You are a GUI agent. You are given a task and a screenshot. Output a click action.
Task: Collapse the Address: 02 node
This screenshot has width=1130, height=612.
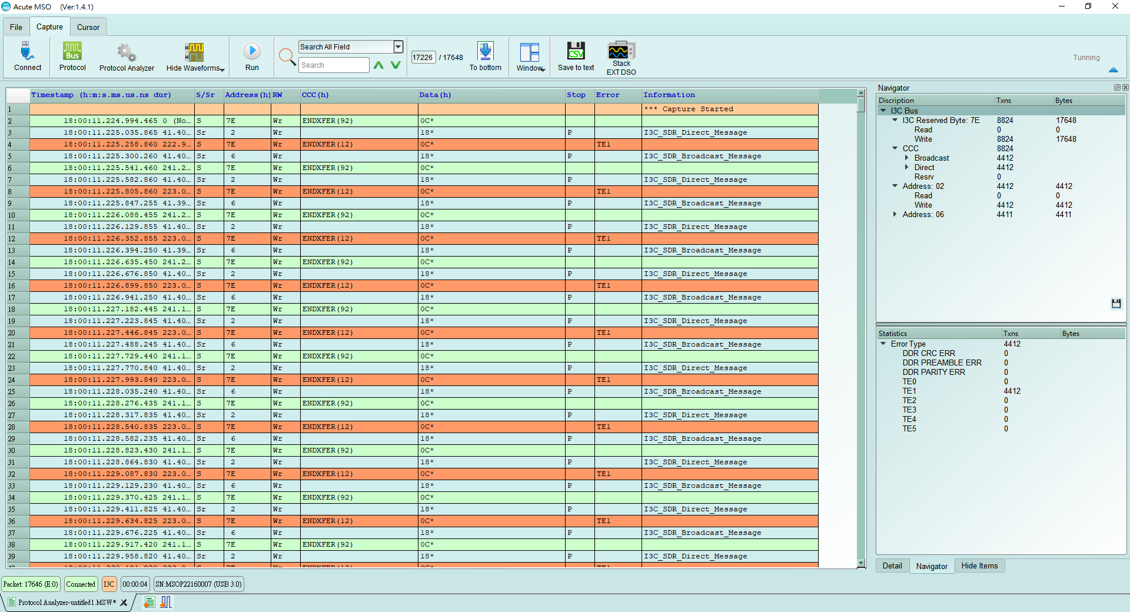[895, 186]
